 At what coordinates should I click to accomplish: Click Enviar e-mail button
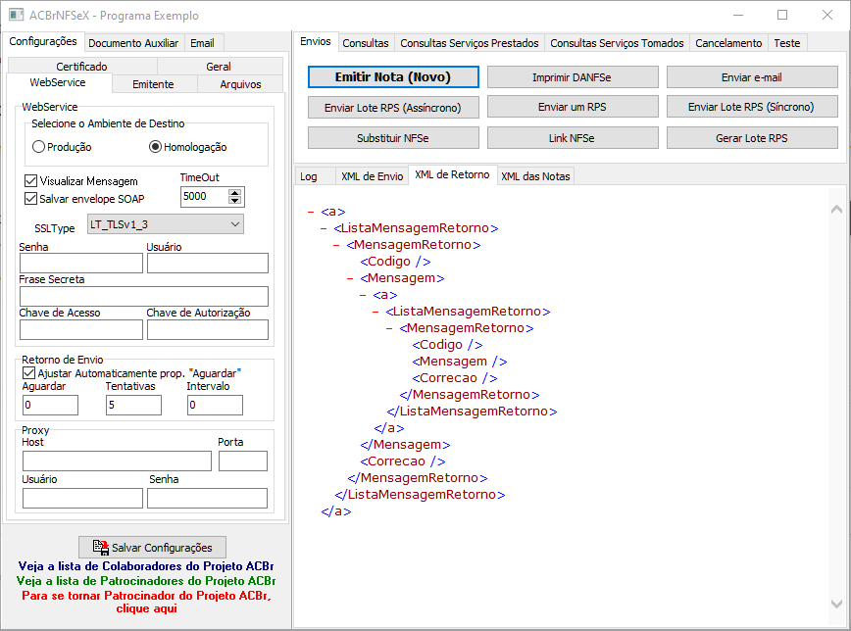752,77
